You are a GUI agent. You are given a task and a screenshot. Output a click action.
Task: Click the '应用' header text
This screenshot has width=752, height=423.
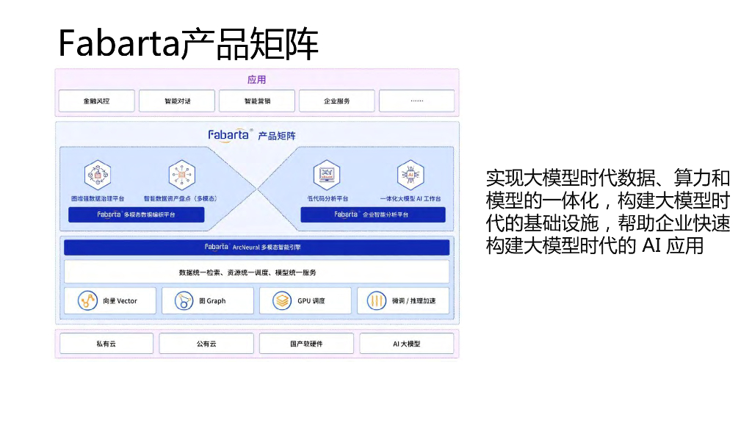[256, 79]
